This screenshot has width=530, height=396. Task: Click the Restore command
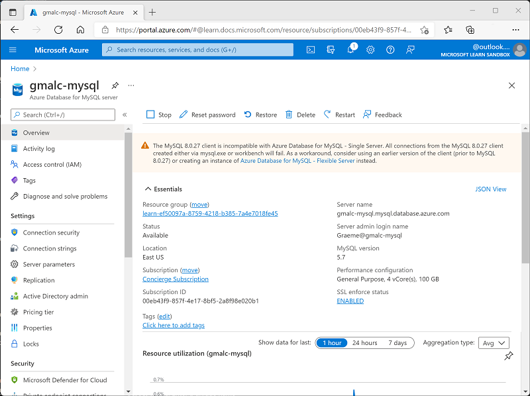click(260, 115)
